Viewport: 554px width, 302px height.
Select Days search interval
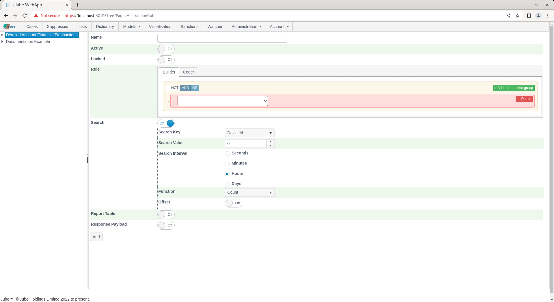coord(227,184)
